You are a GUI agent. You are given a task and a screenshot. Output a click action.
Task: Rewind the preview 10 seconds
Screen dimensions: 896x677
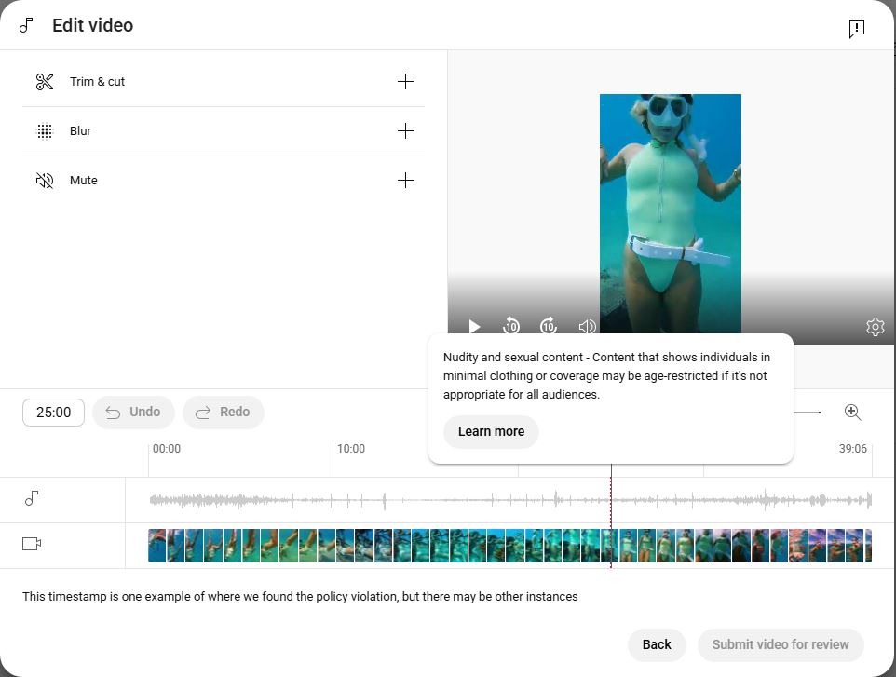[510, 326]
